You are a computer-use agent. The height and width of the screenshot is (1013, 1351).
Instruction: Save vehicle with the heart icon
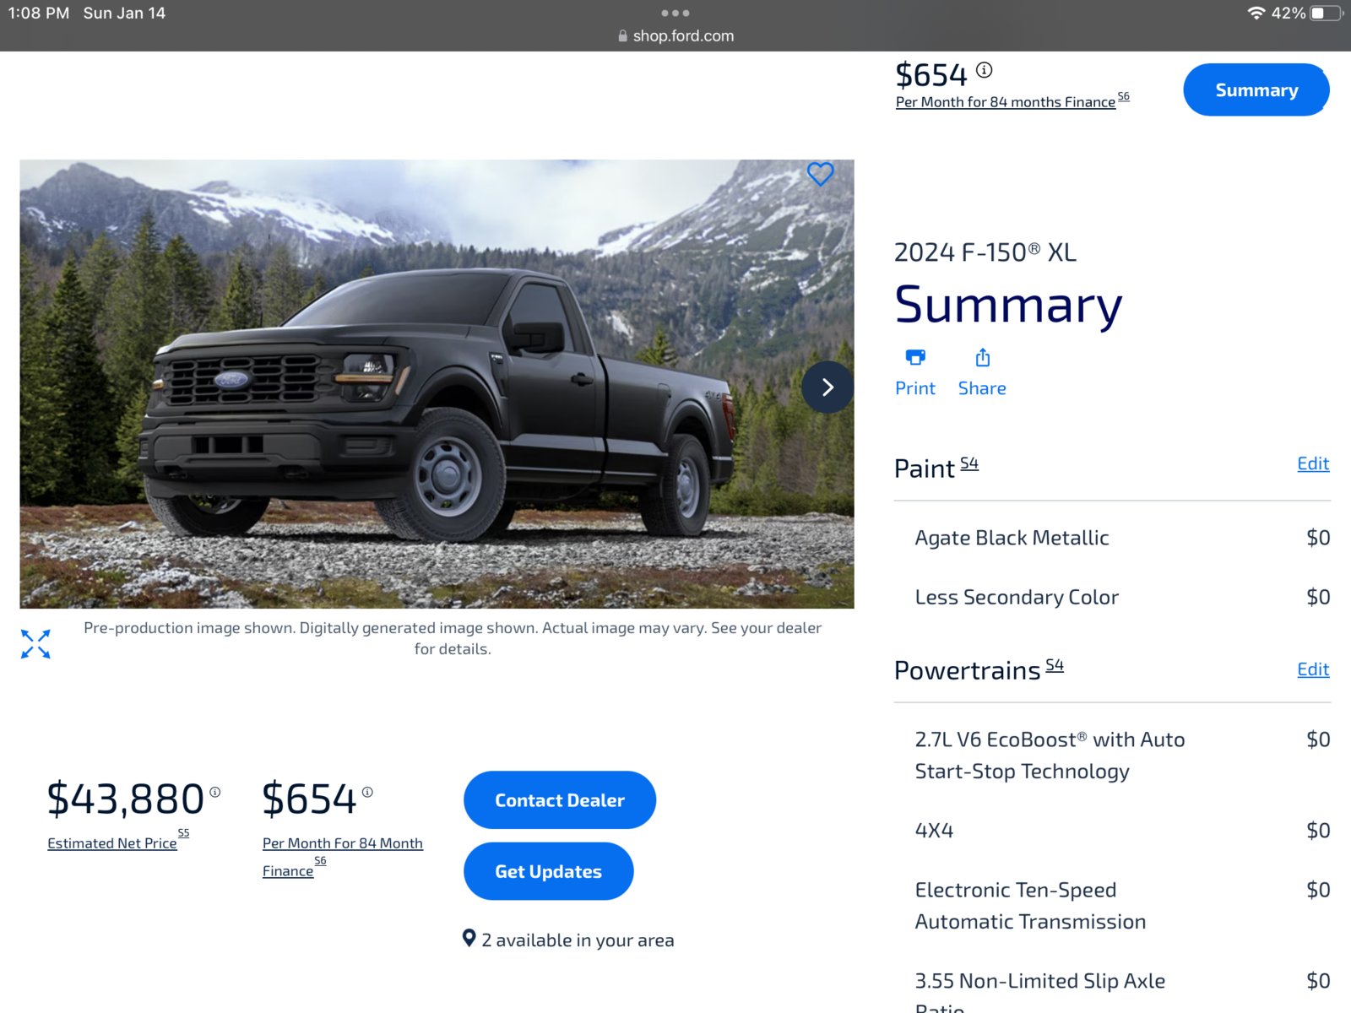(820, 174)
